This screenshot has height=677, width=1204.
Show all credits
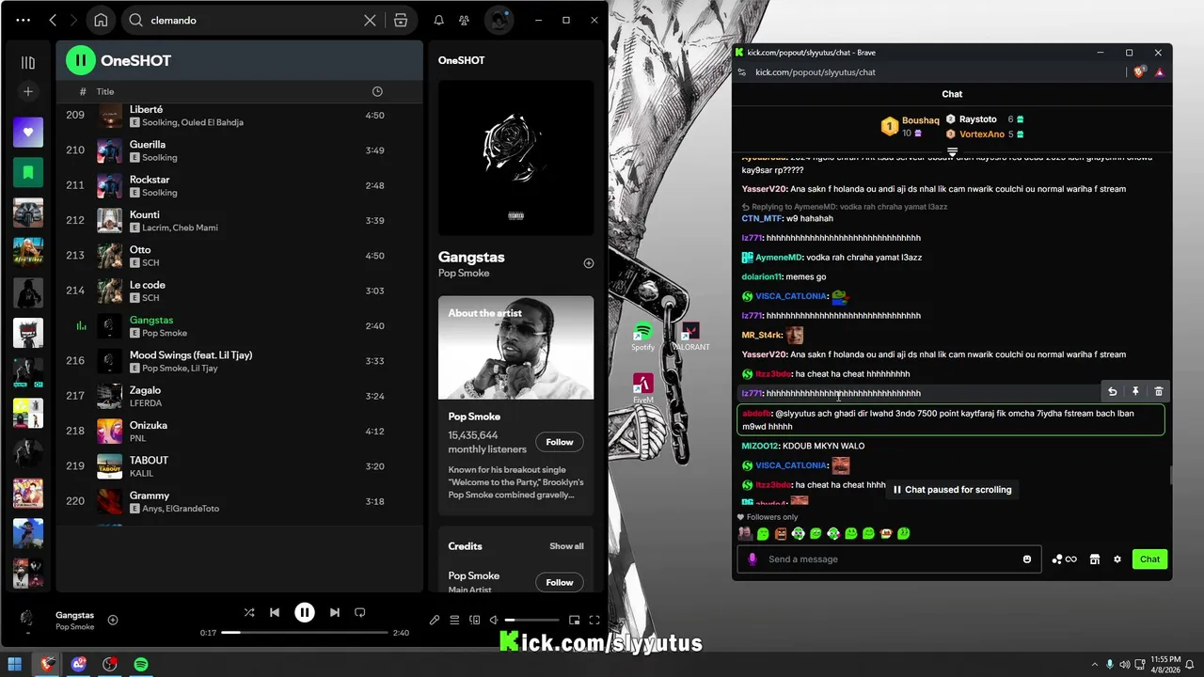(x=566, y=546)
